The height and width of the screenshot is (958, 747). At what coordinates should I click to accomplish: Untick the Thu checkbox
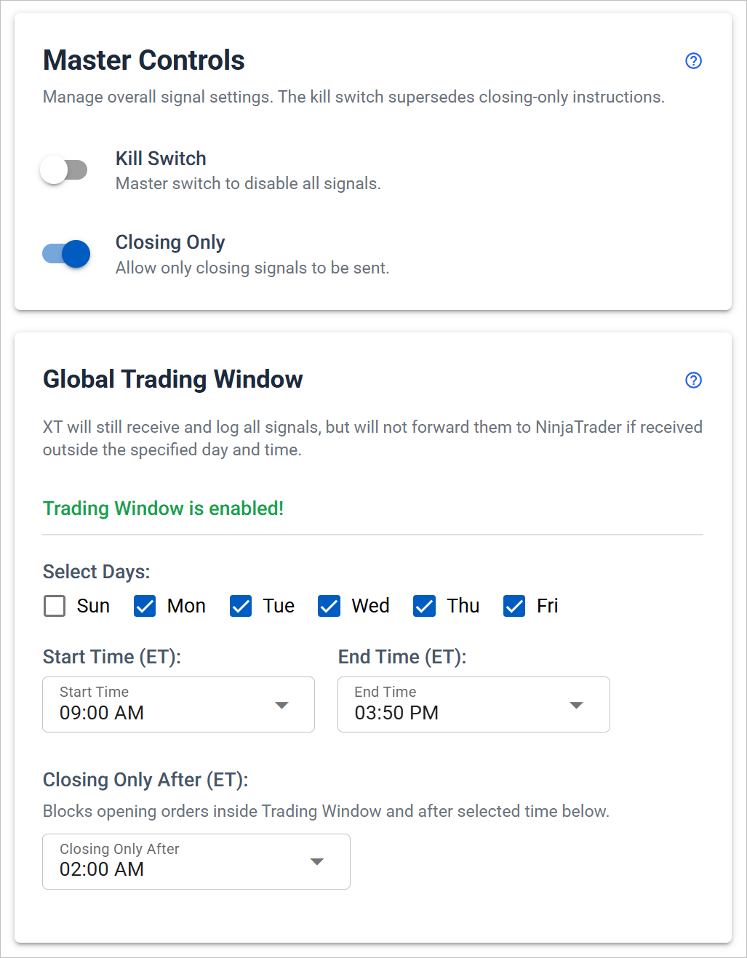[x=425, y=606]
